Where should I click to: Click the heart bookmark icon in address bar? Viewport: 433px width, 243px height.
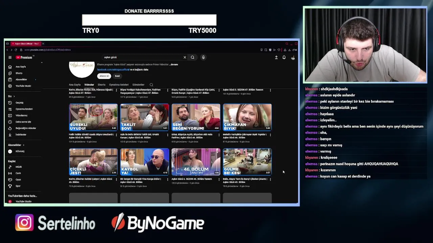pyautogui.click(x=278, y=50)
